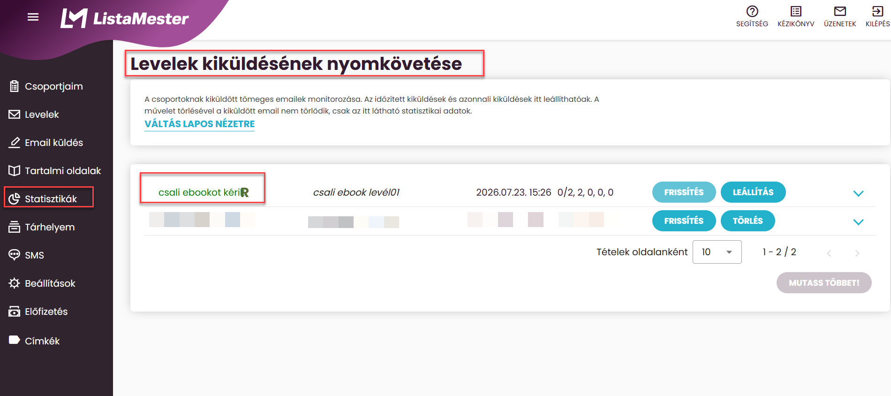Click the Leállítás button

click(x=753, y=192)
